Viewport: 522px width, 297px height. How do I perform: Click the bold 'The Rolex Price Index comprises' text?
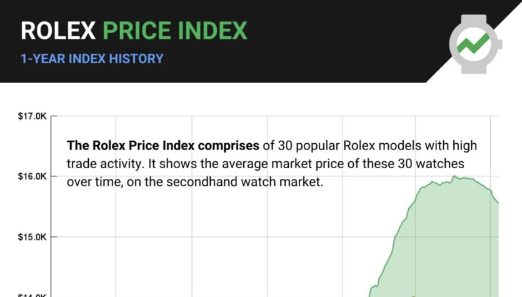(163, 146)
